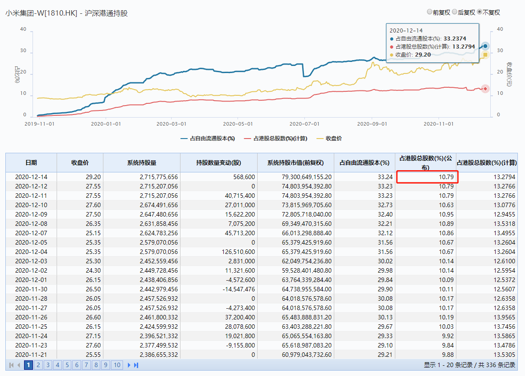Sort by 系统持股量 column header
The width and height of the screenshot is (525, 376).
click(x=142, y=163)
